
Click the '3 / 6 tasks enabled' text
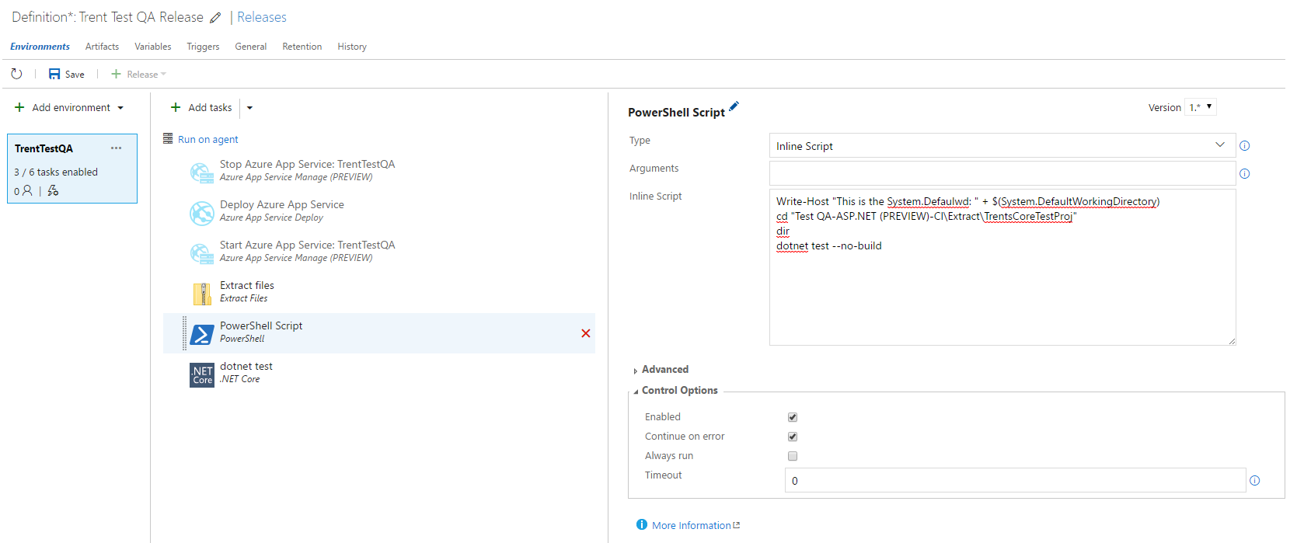click(x=56, y=172)
